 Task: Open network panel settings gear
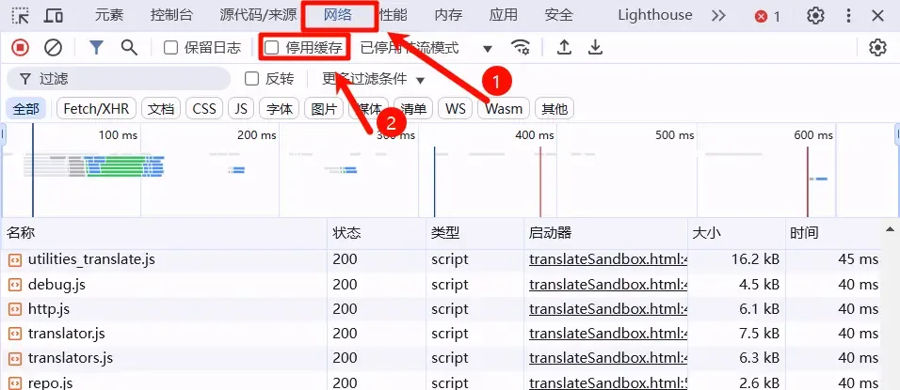[877, 48]
